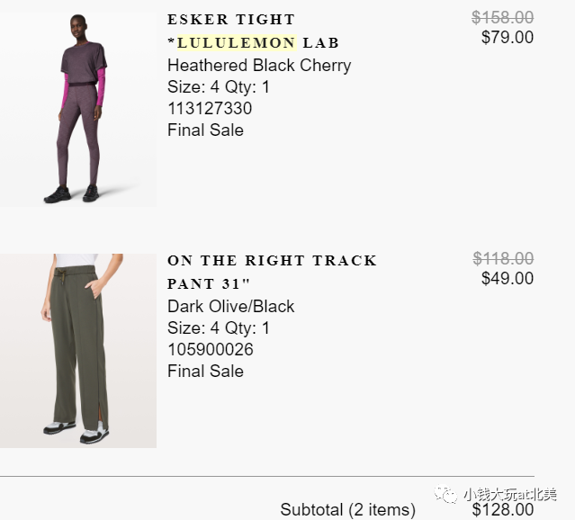The width and height of the screenshot is (575, 520).
Task: Click the PANT 31" title line
Action: click(x=209, y=283)
